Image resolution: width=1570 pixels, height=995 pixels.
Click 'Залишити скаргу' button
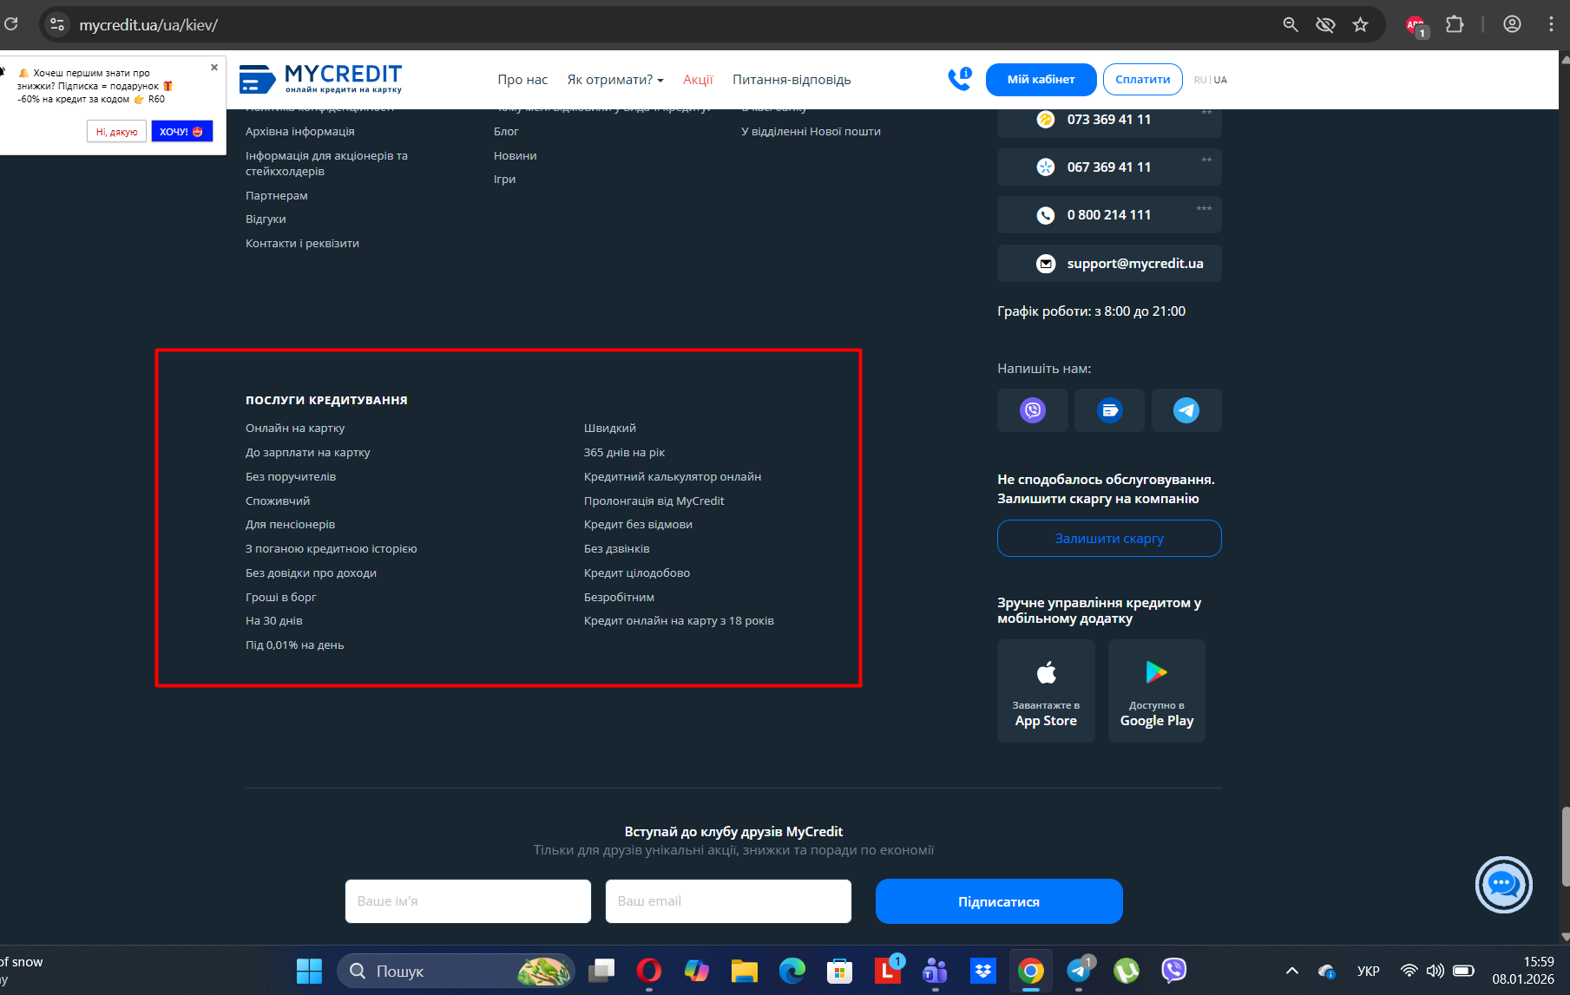pos(1109,538)
